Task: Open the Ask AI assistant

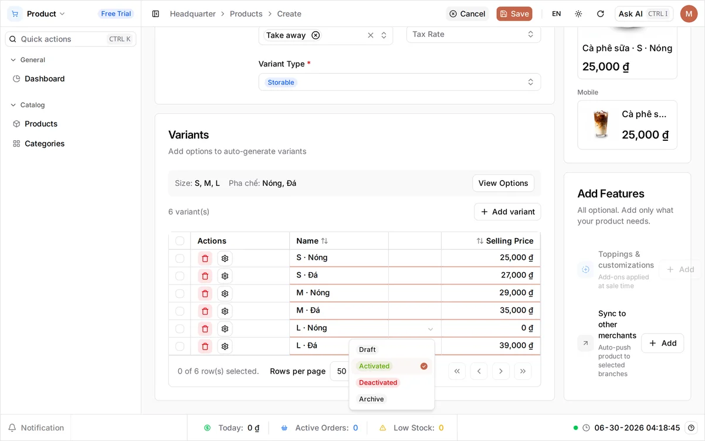Action: [x=643, y=13]
